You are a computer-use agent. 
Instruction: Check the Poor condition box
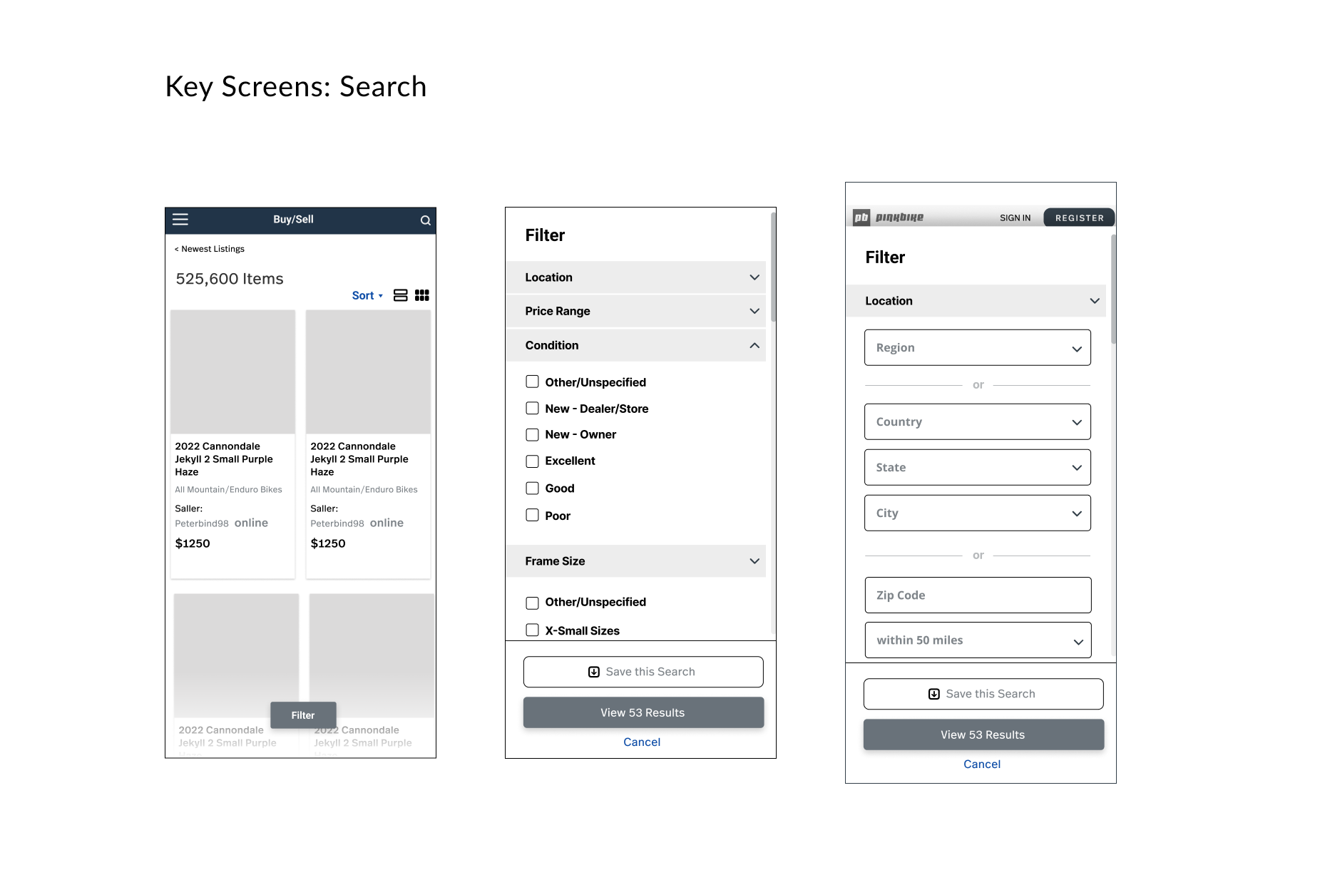pyautogui.click(x=532, y=515)
